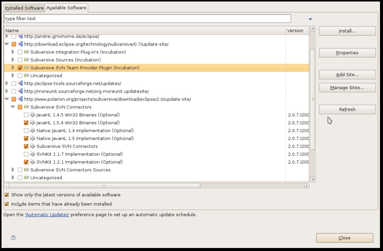This screenshot has width=383, height=251.
Task: Check JavaHL 1.4.5 Win32 Binaries checkbox
Action: [26, 115]
